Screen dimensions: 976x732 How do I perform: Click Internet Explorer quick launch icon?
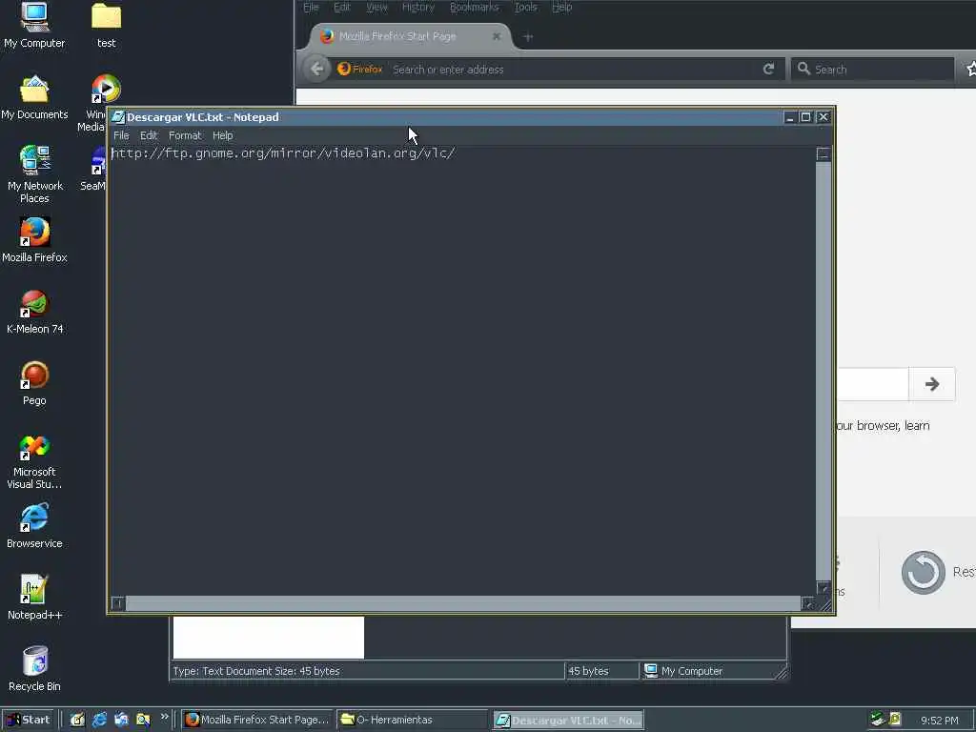(99, 720)
